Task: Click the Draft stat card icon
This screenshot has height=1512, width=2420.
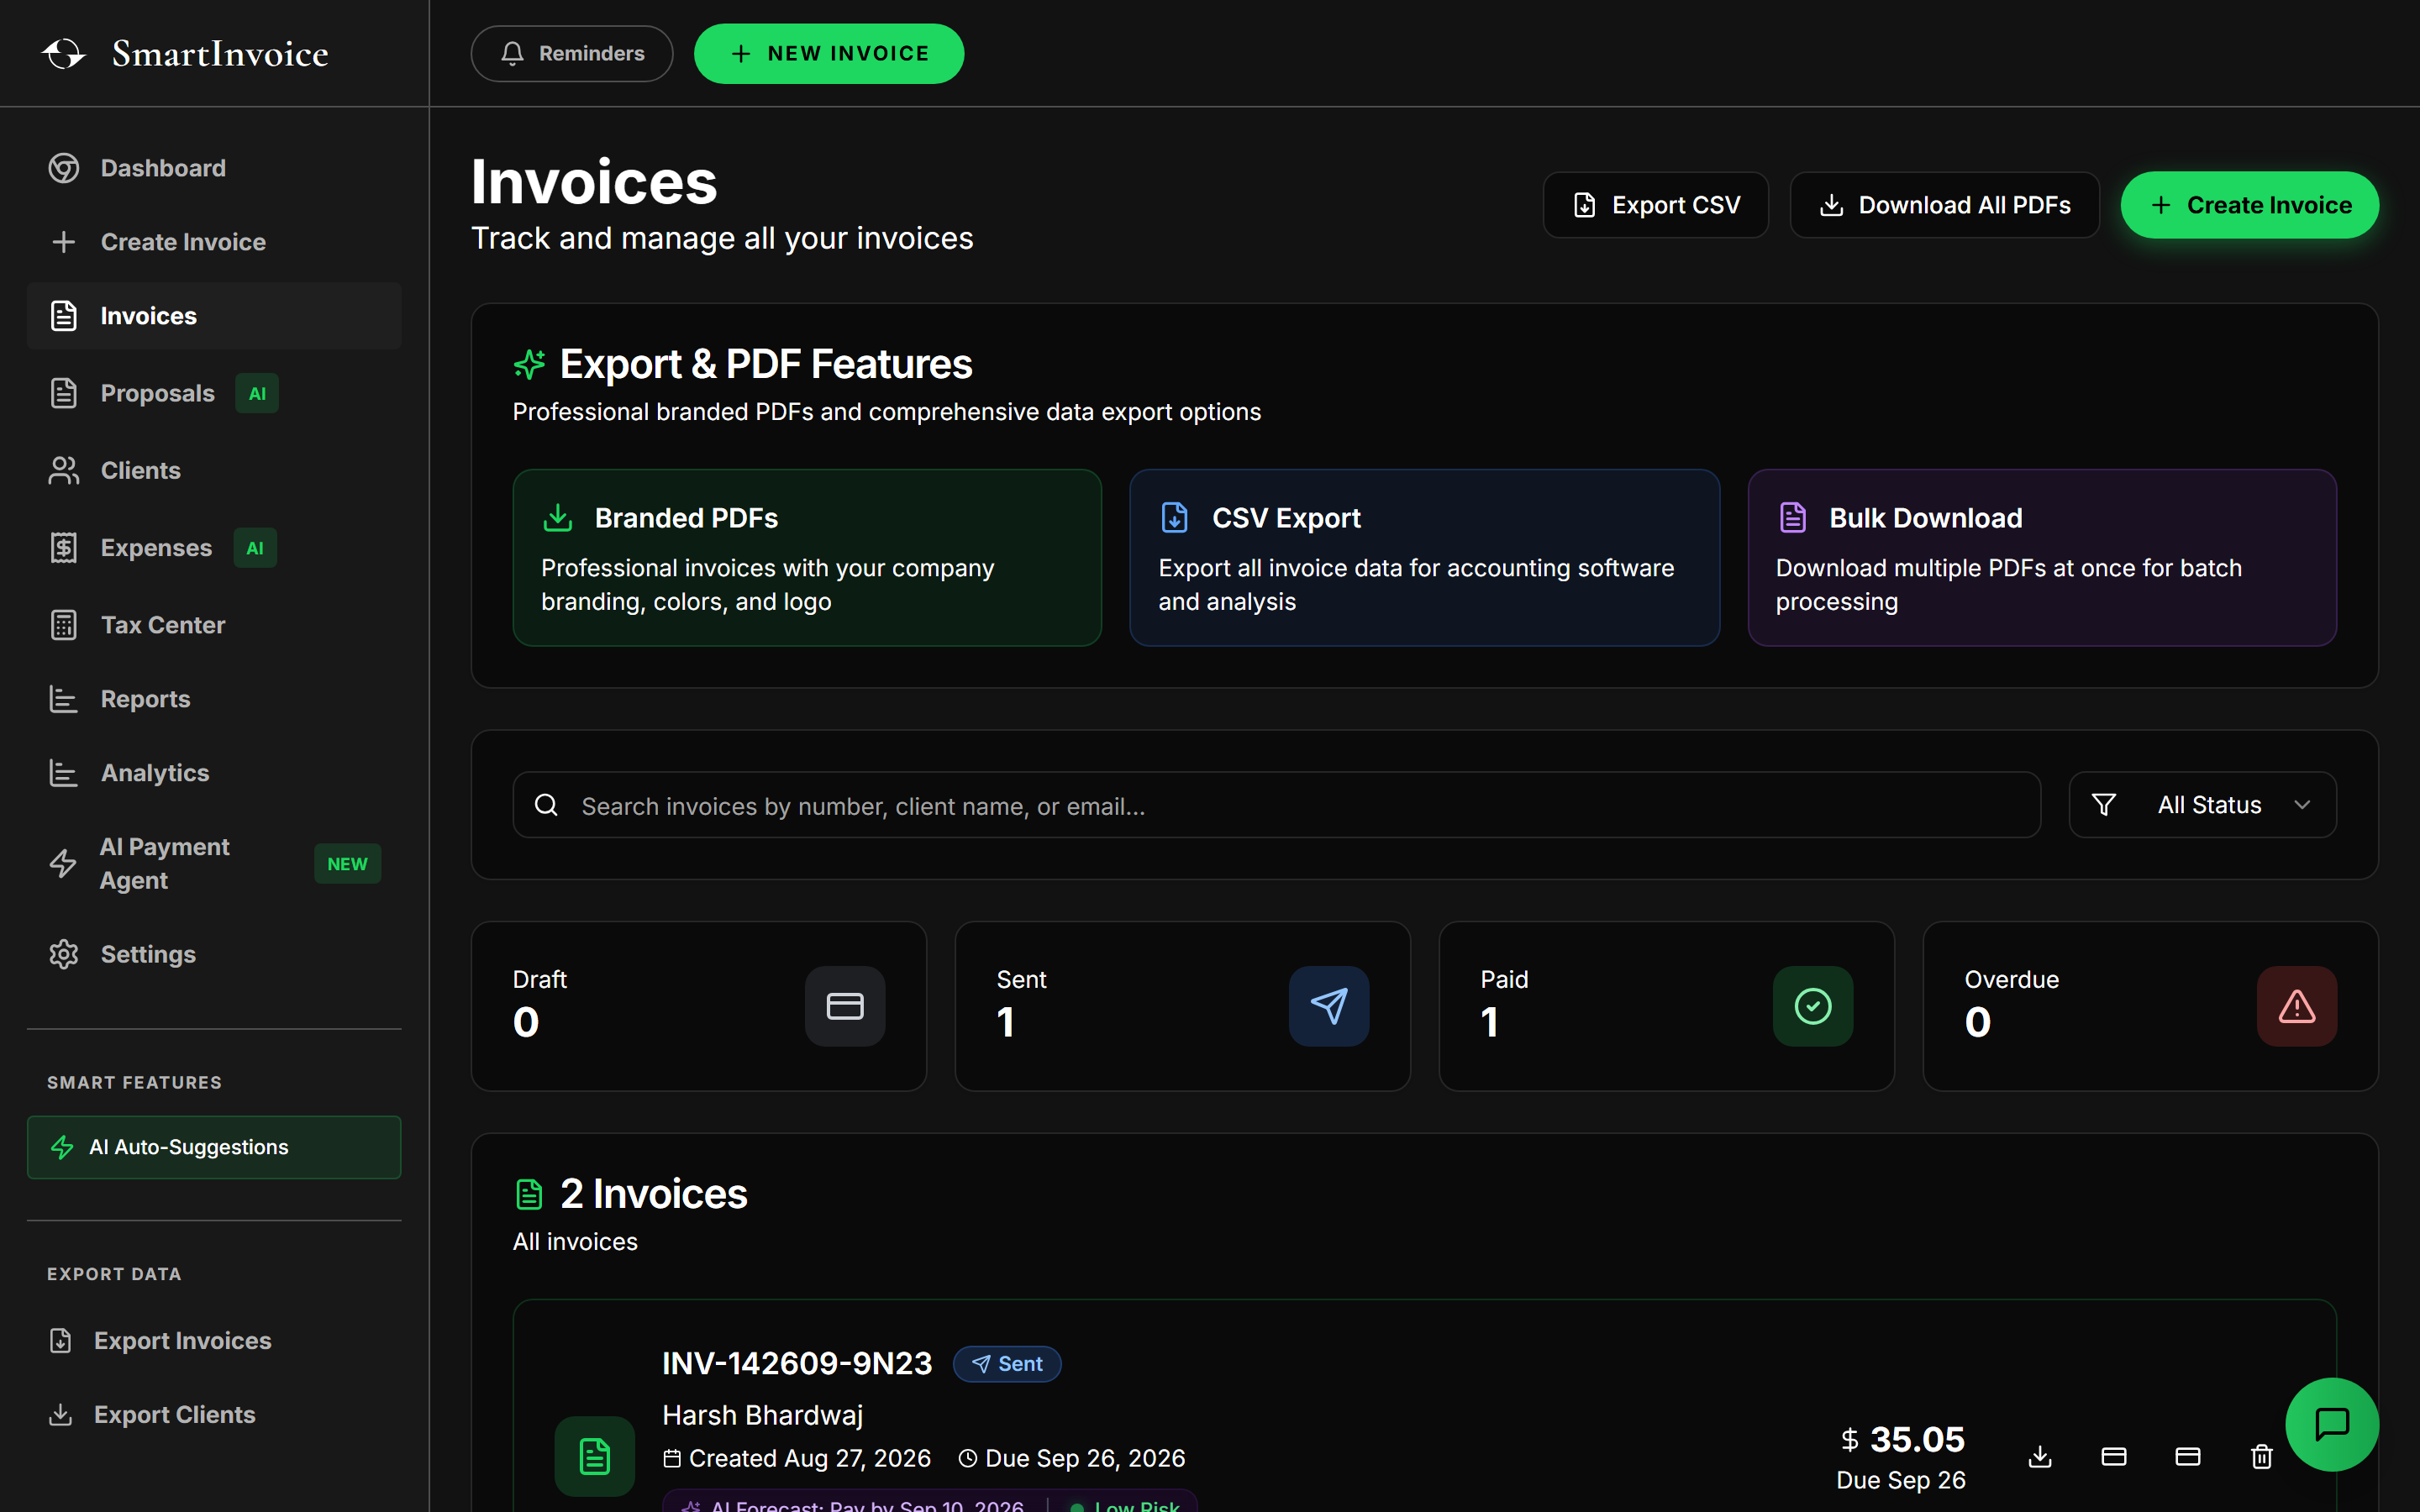Action: pos(845,1006)
